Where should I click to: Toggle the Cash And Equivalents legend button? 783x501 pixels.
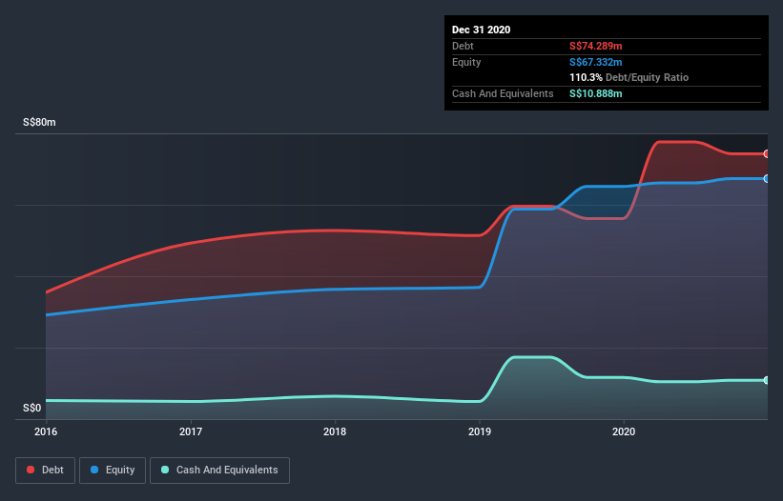pos(219,471)
